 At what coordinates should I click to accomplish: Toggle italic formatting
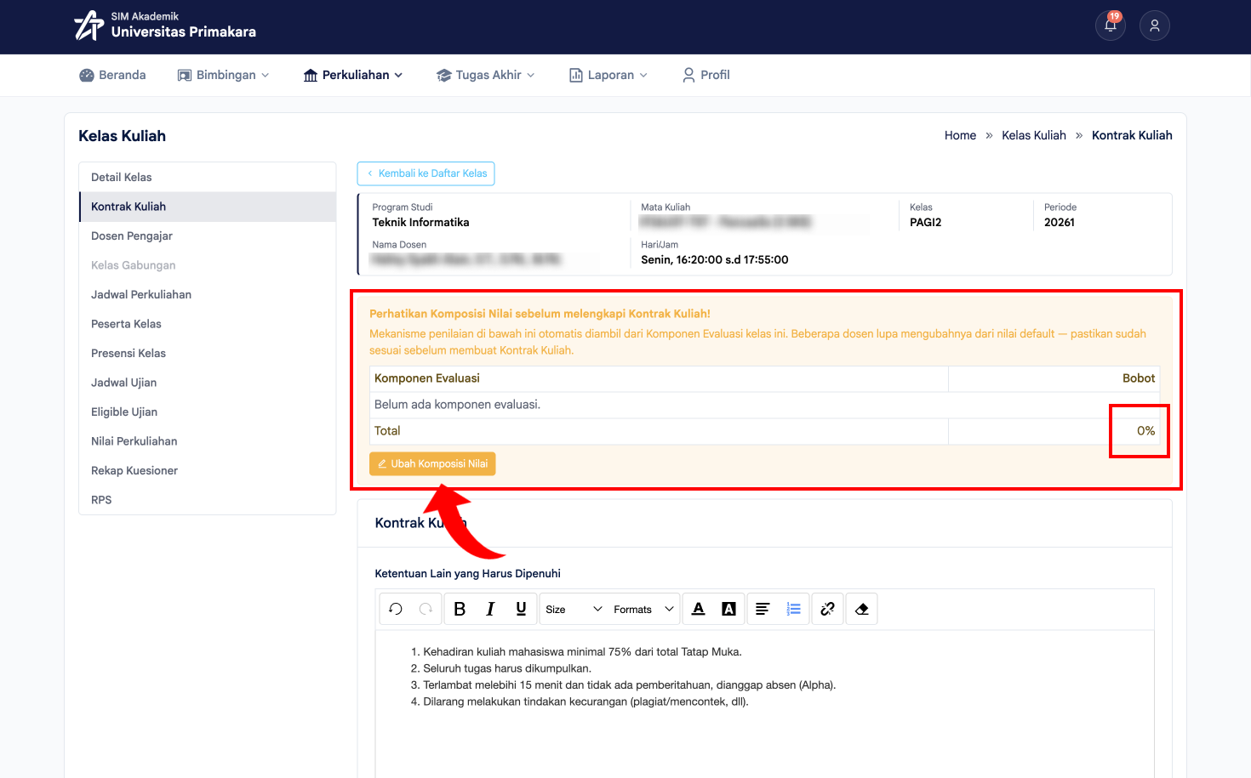point(490,609)
